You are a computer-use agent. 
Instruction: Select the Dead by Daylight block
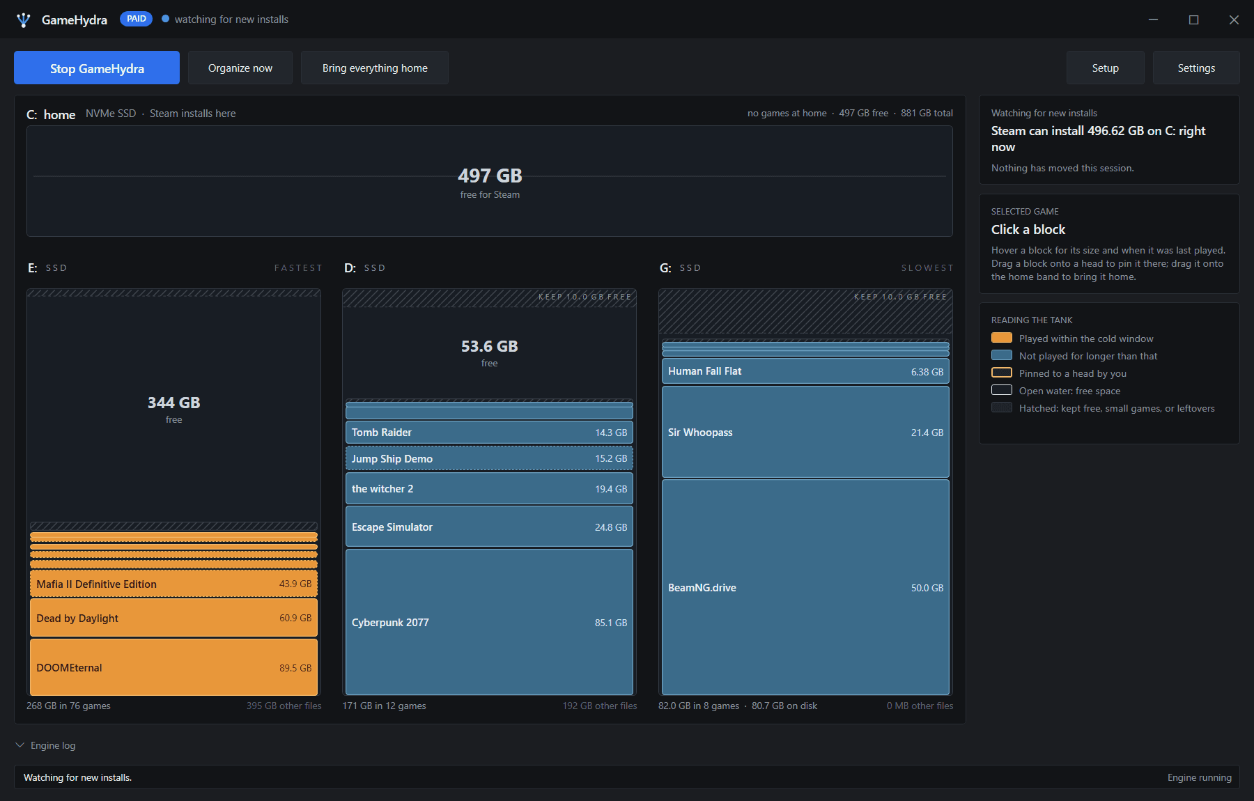(x=173, y=618)
